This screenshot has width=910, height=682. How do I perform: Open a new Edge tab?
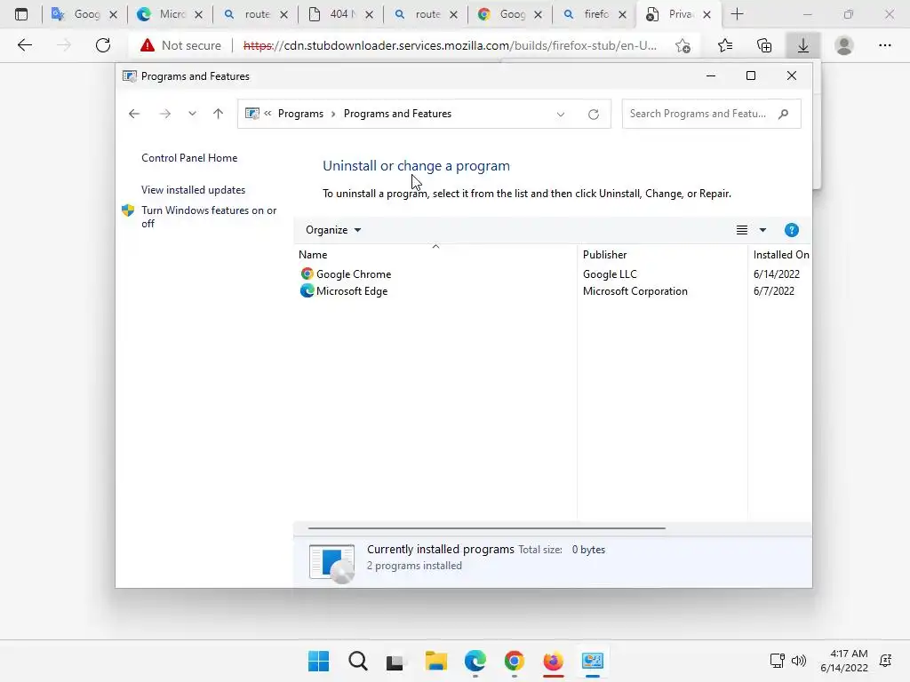(737, 14)
